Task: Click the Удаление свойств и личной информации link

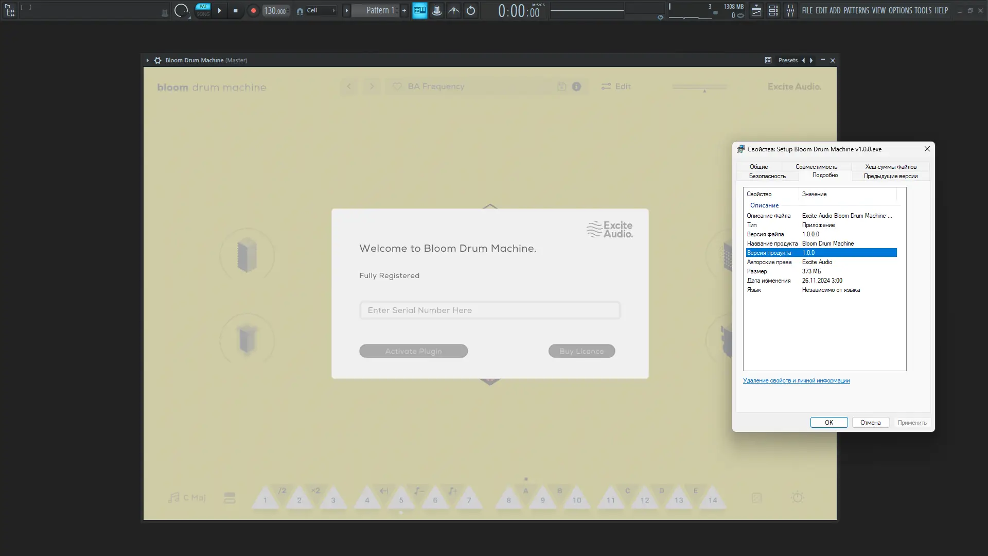Action: pos(796,380)
